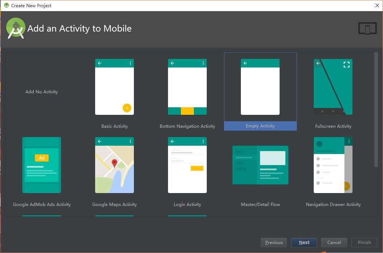Select the Add No Activity option
This screenshot has height=253, width=383.
42,92
